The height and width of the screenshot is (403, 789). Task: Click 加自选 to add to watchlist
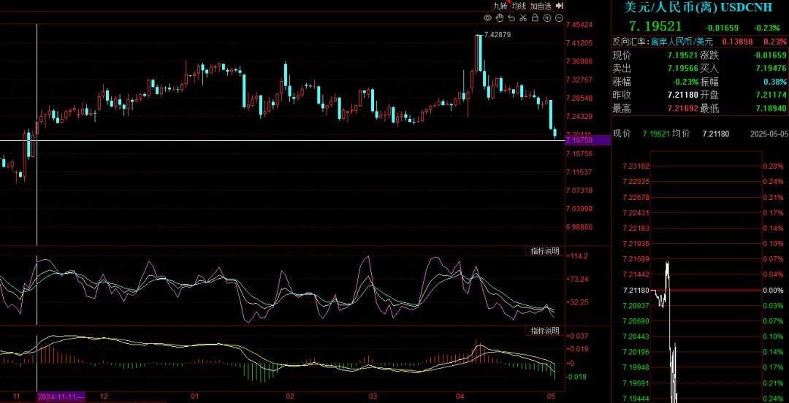tap(541, 6)
